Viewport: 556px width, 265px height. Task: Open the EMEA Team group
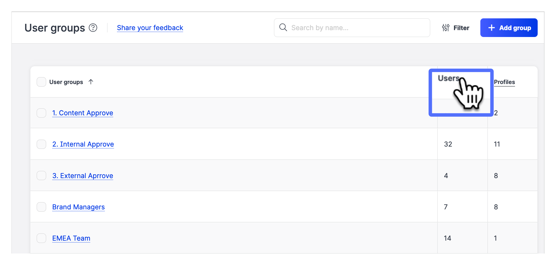[x=71, y=238]
